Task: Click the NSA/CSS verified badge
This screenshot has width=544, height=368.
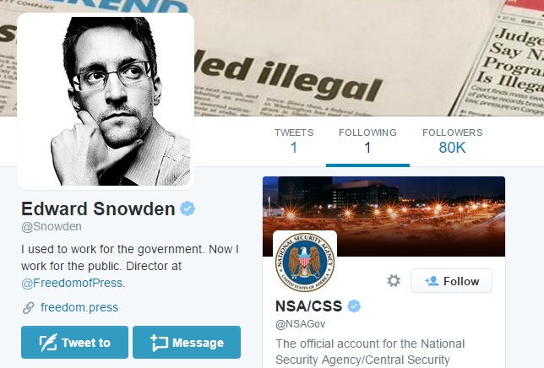Action: [354, 306]
